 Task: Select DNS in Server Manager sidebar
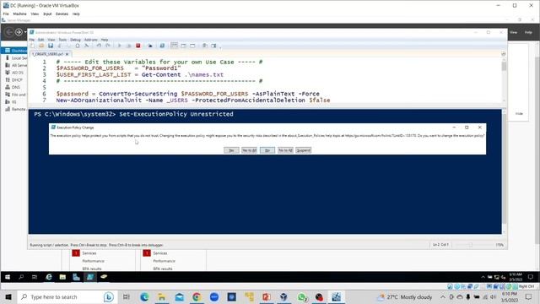point(15,87)
